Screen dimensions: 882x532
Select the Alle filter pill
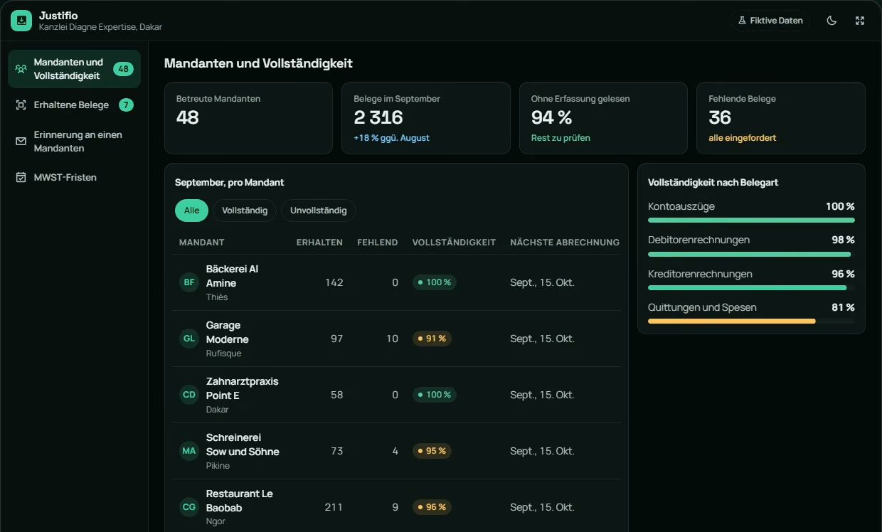point(191,211)
